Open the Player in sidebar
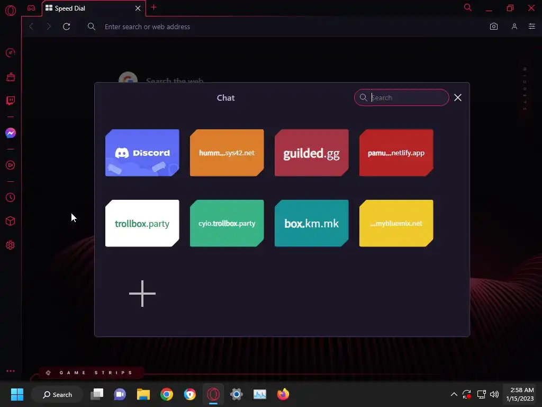The width and height of the screenshot is (542, 407). click(x=11, y=165)
